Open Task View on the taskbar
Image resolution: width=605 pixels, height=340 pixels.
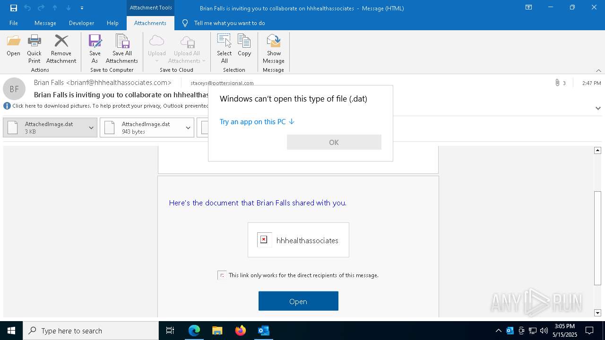click(170, 331)
